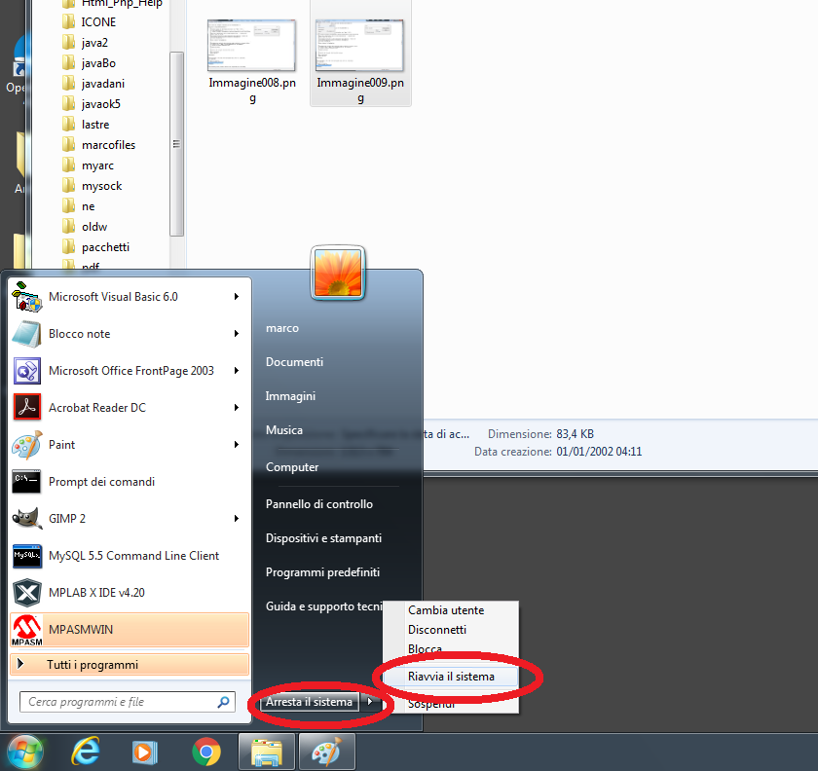Open Microsoft Visual Basic 6.0 icon
The height and width of the screenshot is (771, 818).
point(27,297)
